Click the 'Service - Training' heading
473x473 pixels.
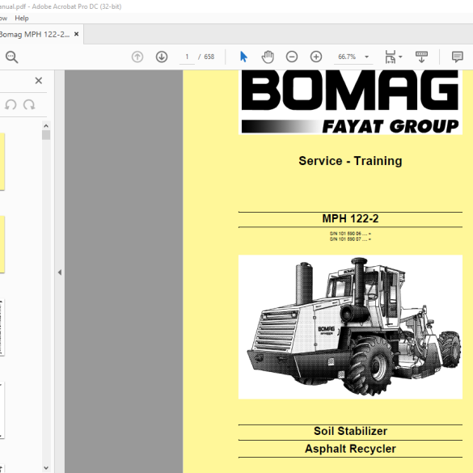[x=350, y=161]
